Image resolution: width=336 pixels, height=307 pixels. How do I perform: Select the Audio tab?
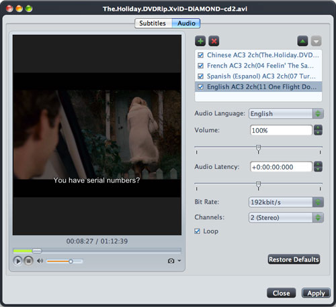pos(186,23)
